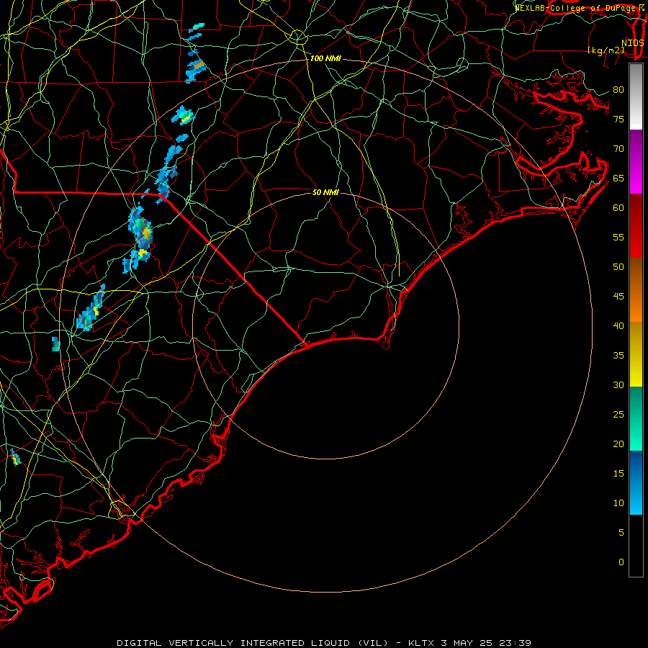Click the [kg/m2] units label

tap(606, 50)
